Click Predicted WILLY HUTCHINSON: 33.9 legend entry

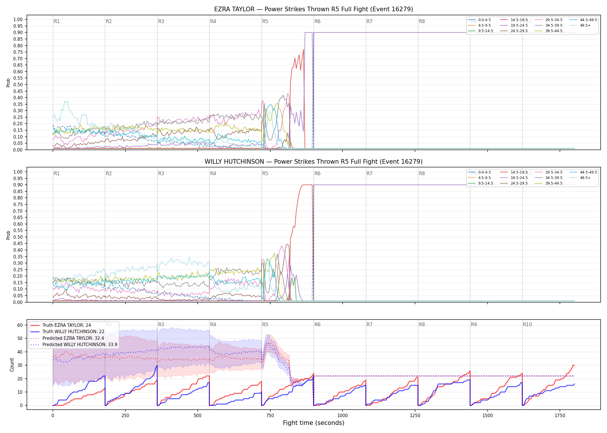point(74,344)
